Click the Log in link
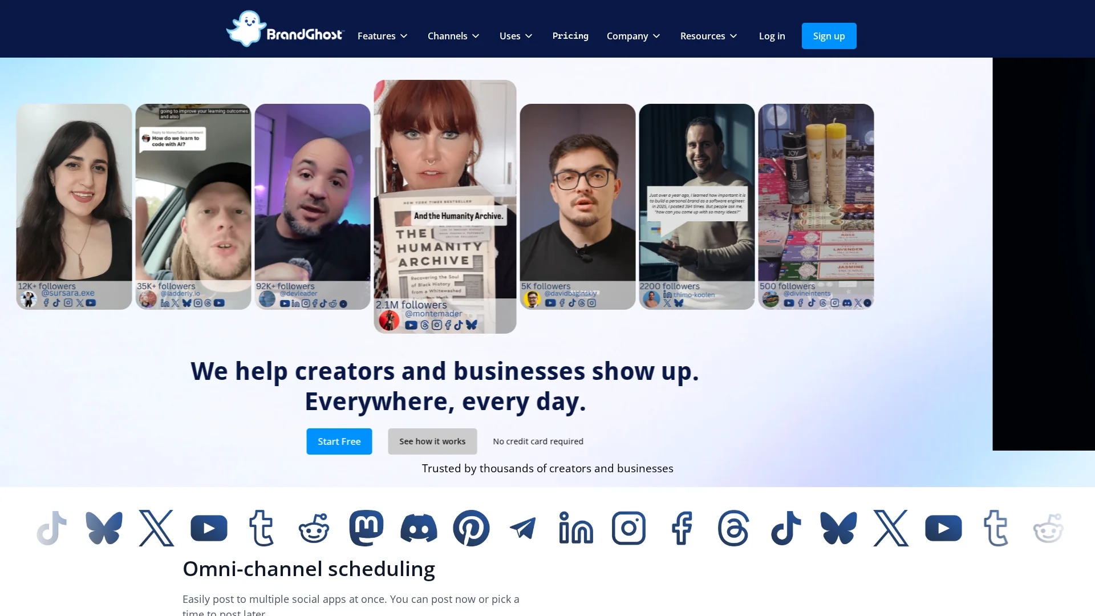The height and width of the screenshot is (616, 1095). point(772,36)
